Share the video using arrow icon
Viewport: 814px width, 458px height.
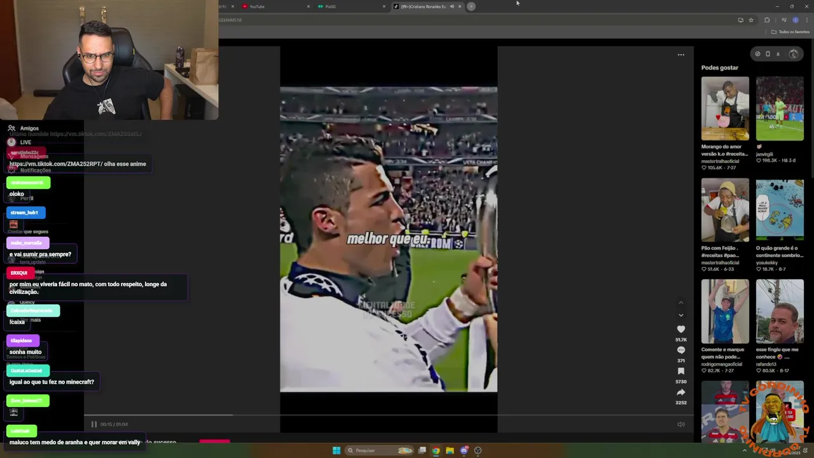tap(681, 392)
